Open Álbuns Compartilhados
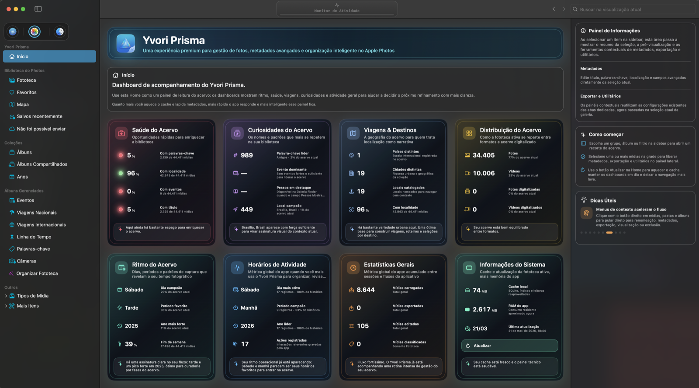The height and width of the screenshot is (388, 699). point(49,164)
